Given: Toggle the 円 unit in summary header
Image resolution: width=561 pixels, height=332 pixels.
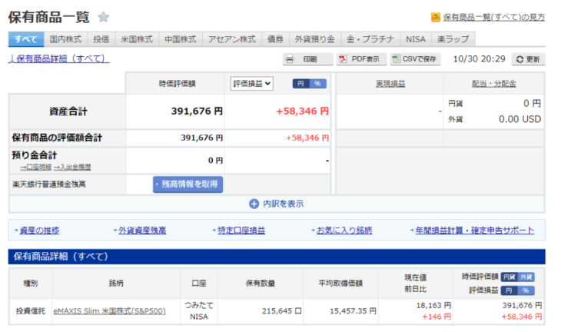Looking at the screenshot, I should click(x=300, y=84).
